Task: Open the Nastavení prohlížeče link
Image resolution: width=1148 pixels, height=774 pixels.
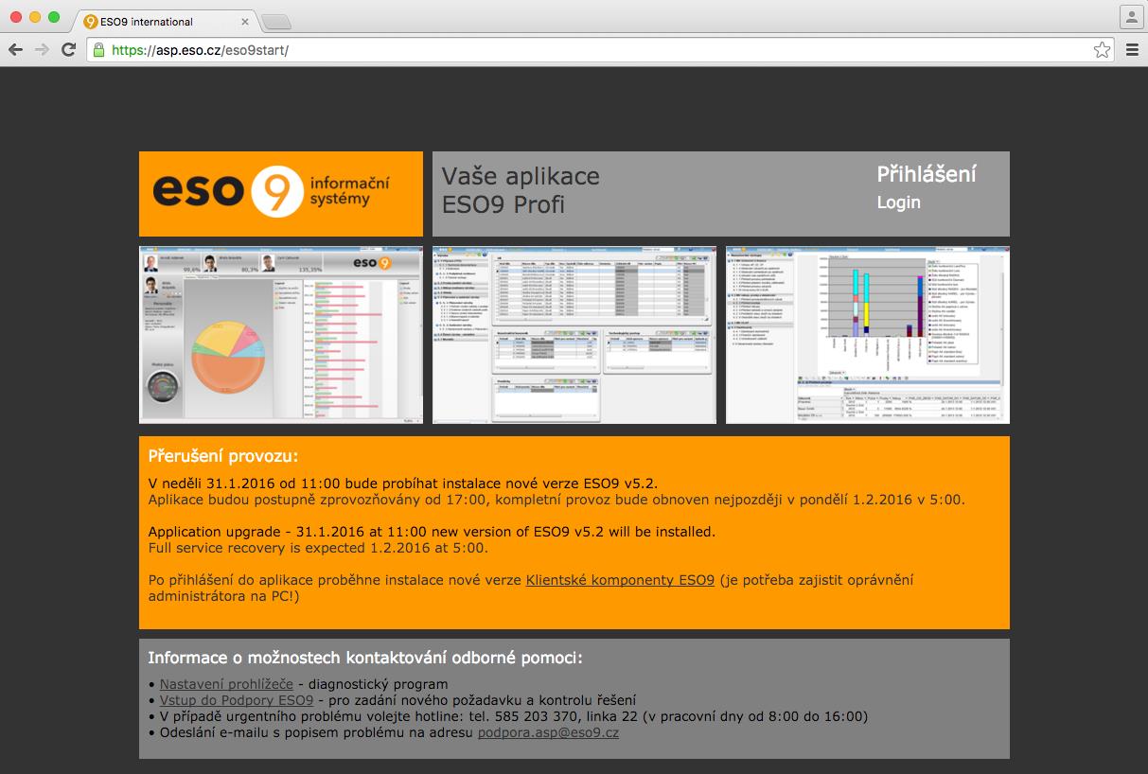Action: point(226,684)
